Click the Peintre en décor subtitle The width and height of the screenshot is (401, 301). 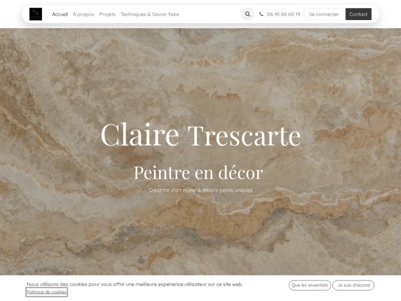click(198, 173)
